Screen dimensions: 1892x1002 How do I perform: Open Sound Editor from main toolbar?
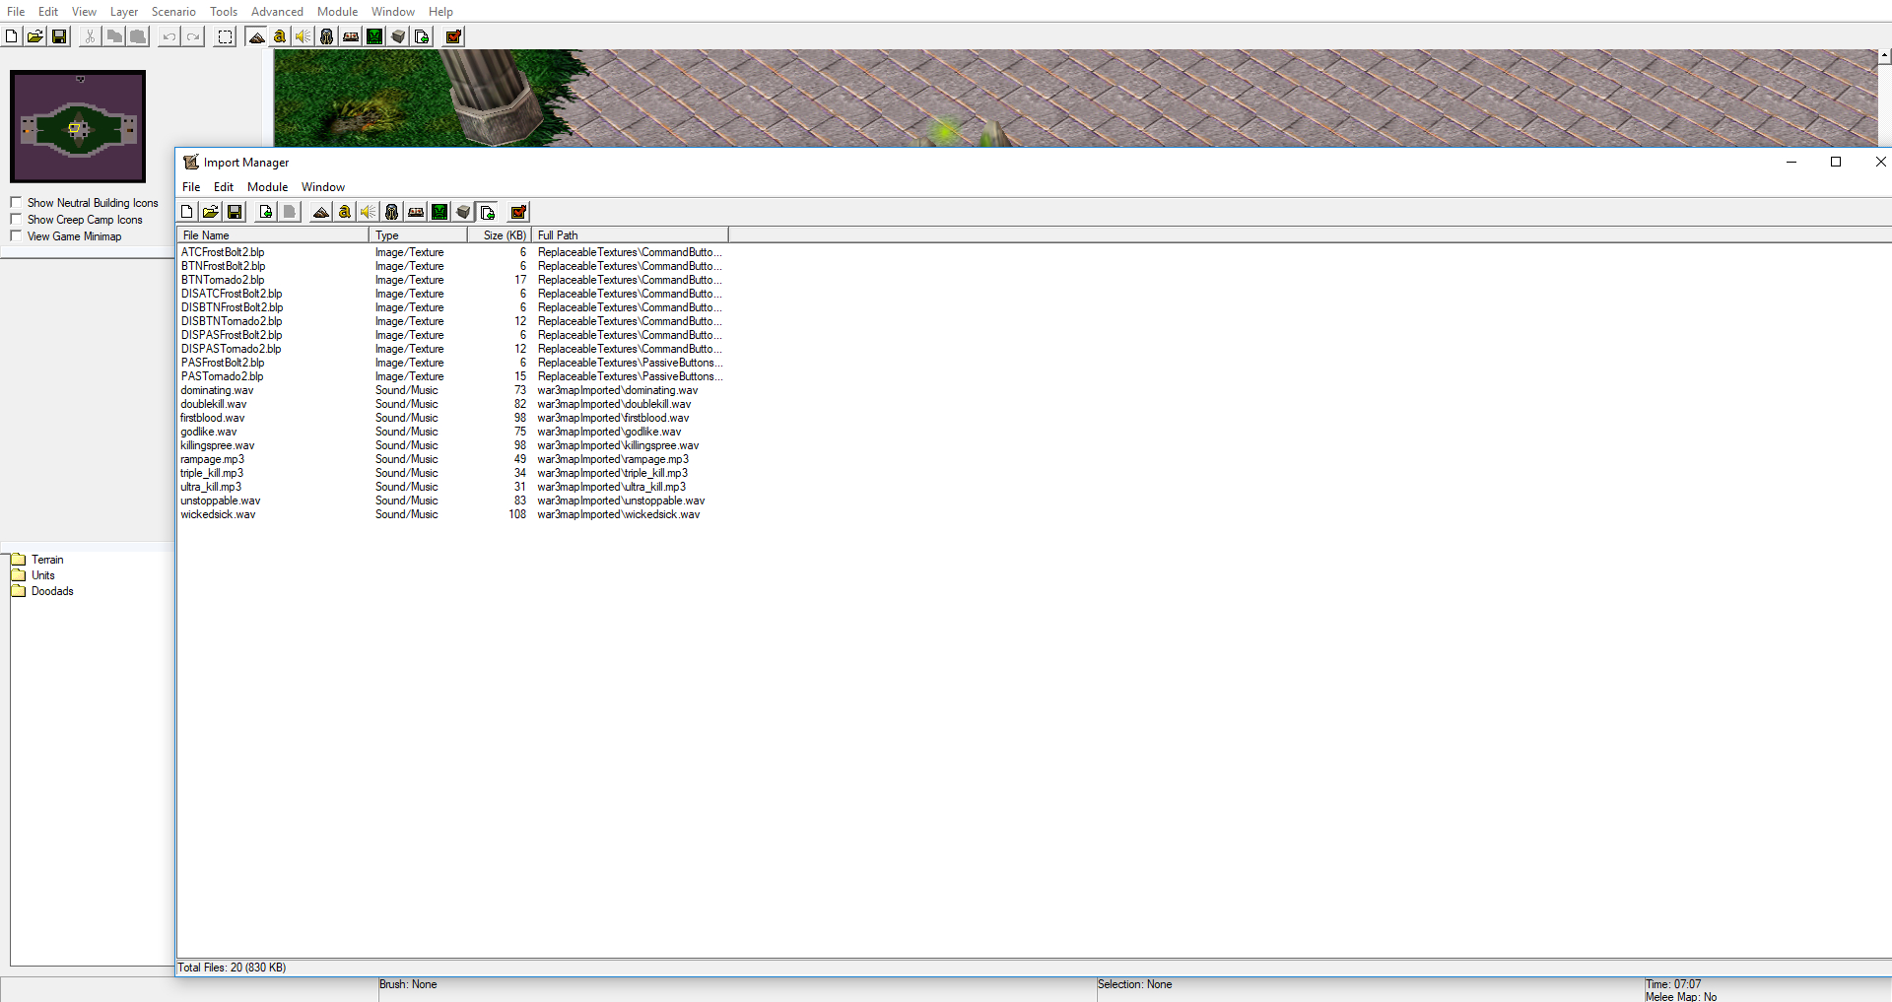click(304, 36)
